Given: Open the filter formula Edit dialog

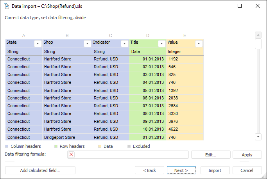Looking at the screenshot, I should coord(211,155).
